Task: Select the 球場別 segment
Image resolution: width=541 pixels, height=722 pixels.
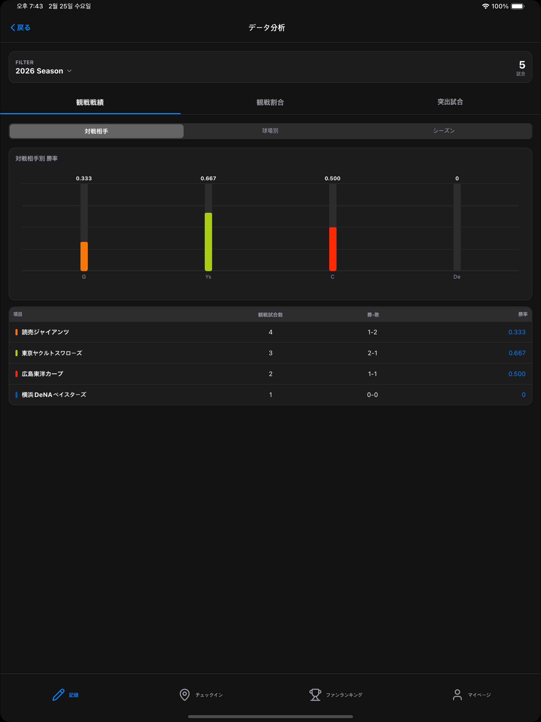Action: 270,131
